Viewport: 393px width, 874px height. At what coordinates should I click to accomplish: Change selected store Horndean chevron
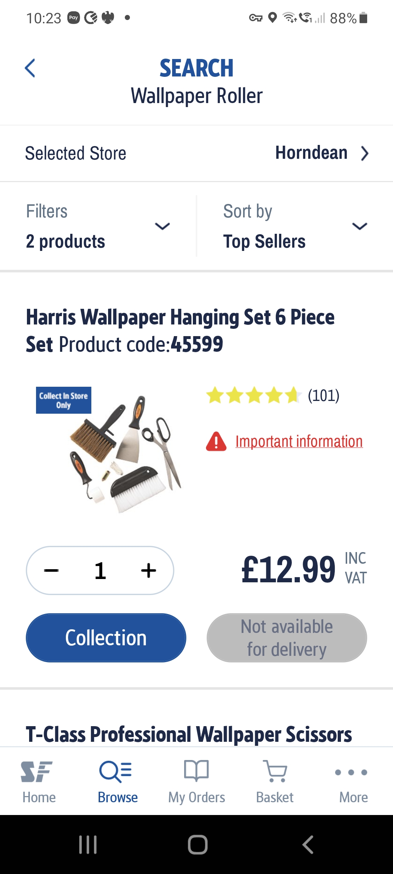tap(365, 153)
